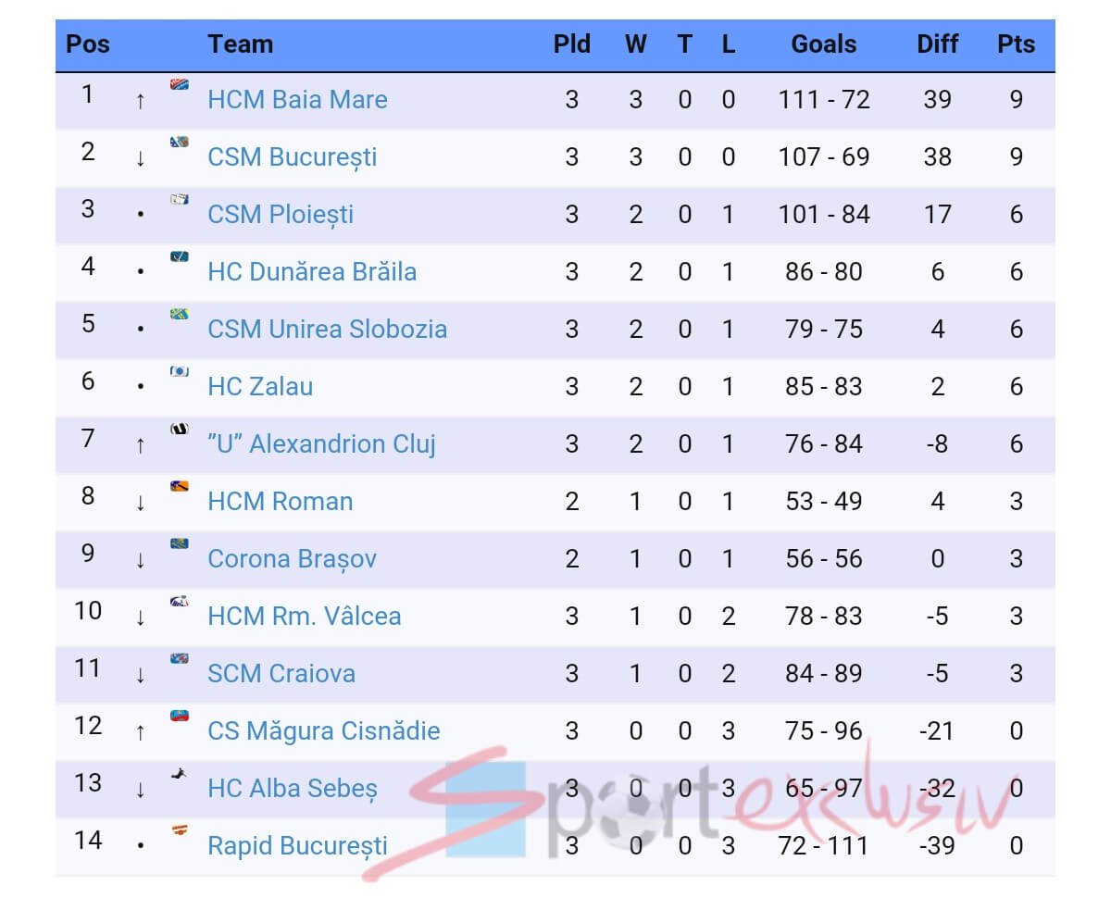The image size is (1111, 898).
Task: Click the Rapid București team logo
Action: [x=180, y=831]
